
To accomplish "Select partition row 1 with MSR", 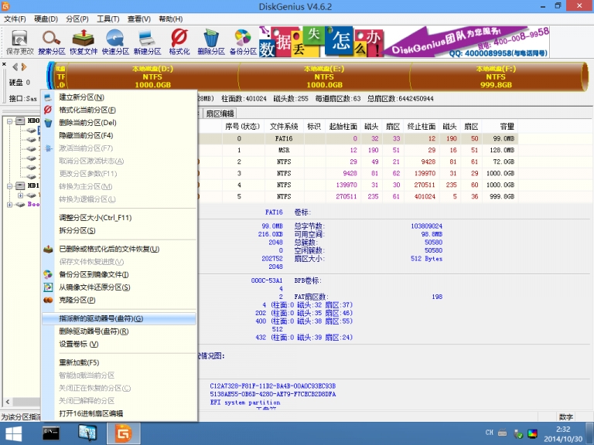I will (x=358, y=150).
